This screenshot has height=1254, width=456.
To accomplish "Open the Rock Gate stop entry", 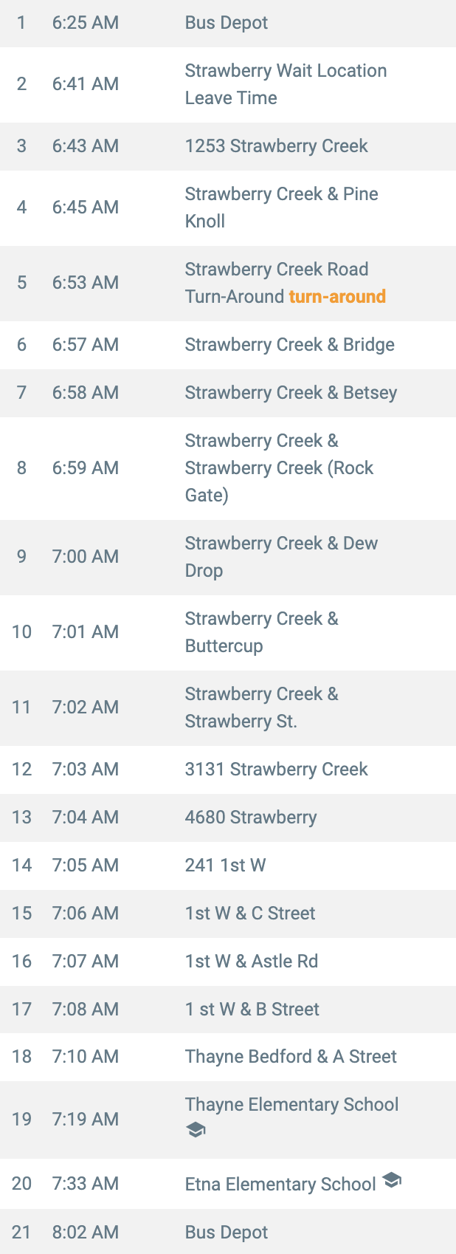I will [228, 469].
